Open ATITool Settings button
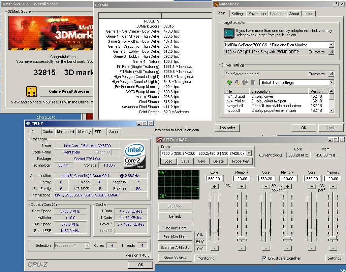Image resolution: width=346 pixels, height=272 pixels. tap(334, 258)
